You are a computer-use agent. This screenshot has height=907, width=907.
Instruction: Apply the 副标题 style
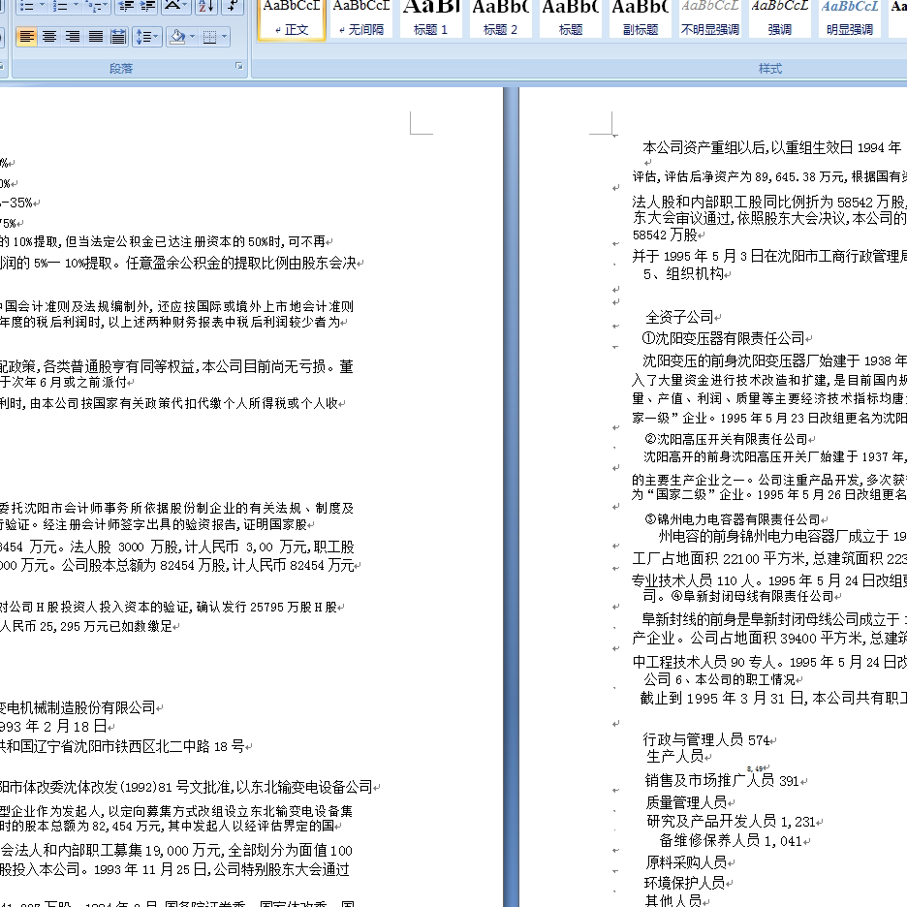[641, 18]
